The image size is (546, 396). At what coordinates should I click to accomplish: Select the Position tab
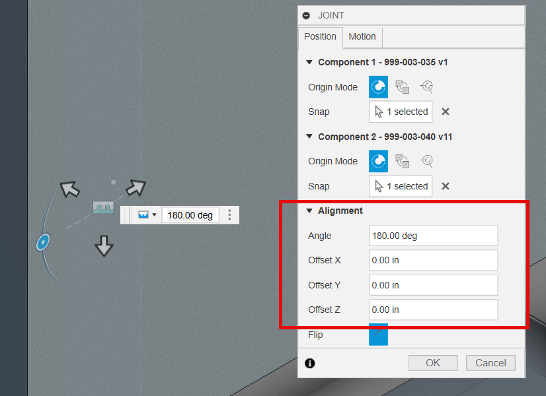pyautogui.click(x=320, y=37)
